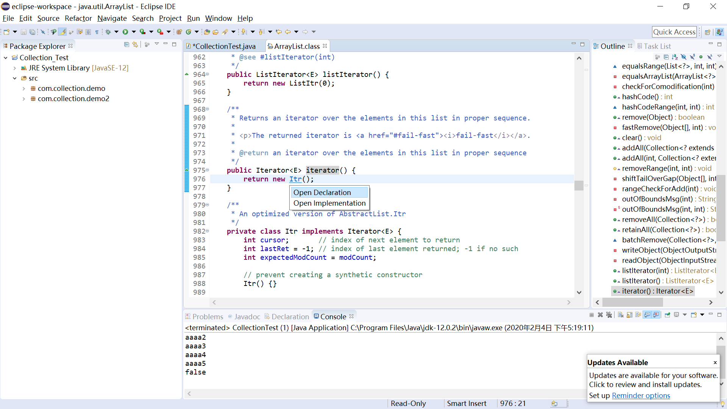Click the Debug bug icon
The width and height of the screenshot is (727, 409).
pyautogui.click(x=108, y=32)
